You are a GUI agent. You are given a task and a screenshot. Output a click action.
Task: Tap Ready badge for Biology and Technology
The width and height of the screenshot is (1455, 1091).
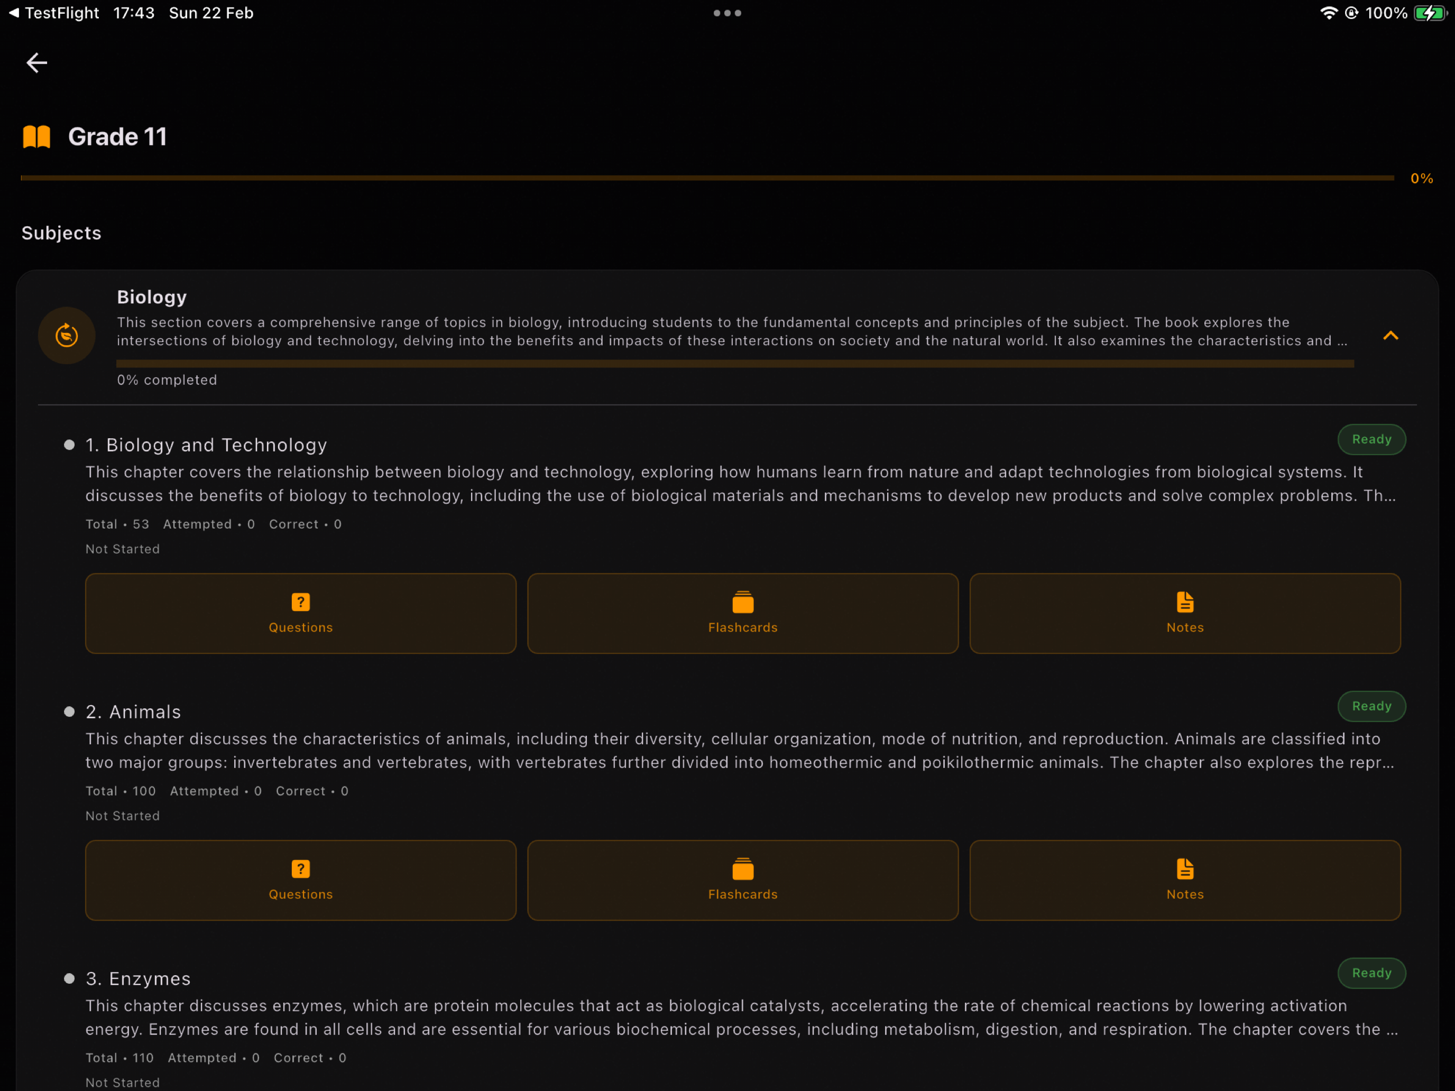[x=1371, y=439]
